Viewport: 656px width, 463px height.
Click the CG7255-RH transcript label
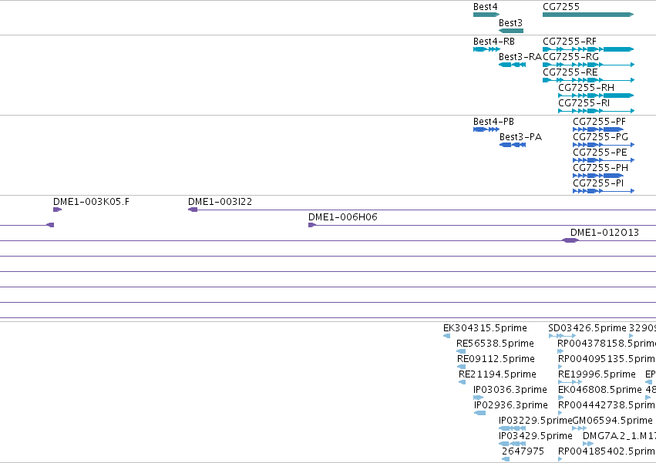(x=586, y=87)
